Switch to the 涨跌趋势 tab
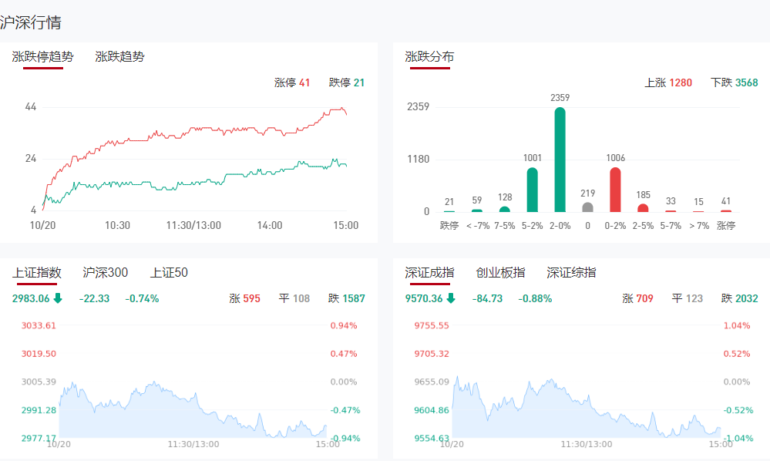Image resolution: width=770 pixels, height=461 pixels. tap(119, 56)
